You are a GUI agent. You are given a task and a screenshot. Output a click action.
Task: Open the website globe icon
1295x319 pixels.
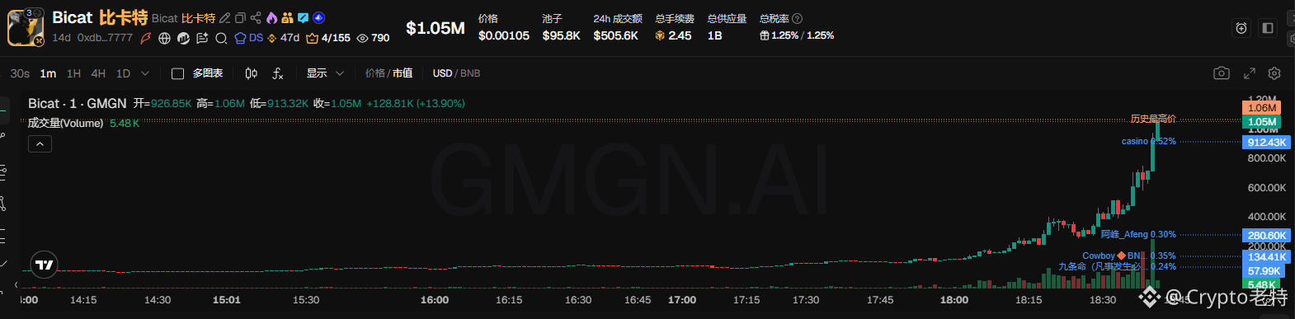[x=164, y=38]
